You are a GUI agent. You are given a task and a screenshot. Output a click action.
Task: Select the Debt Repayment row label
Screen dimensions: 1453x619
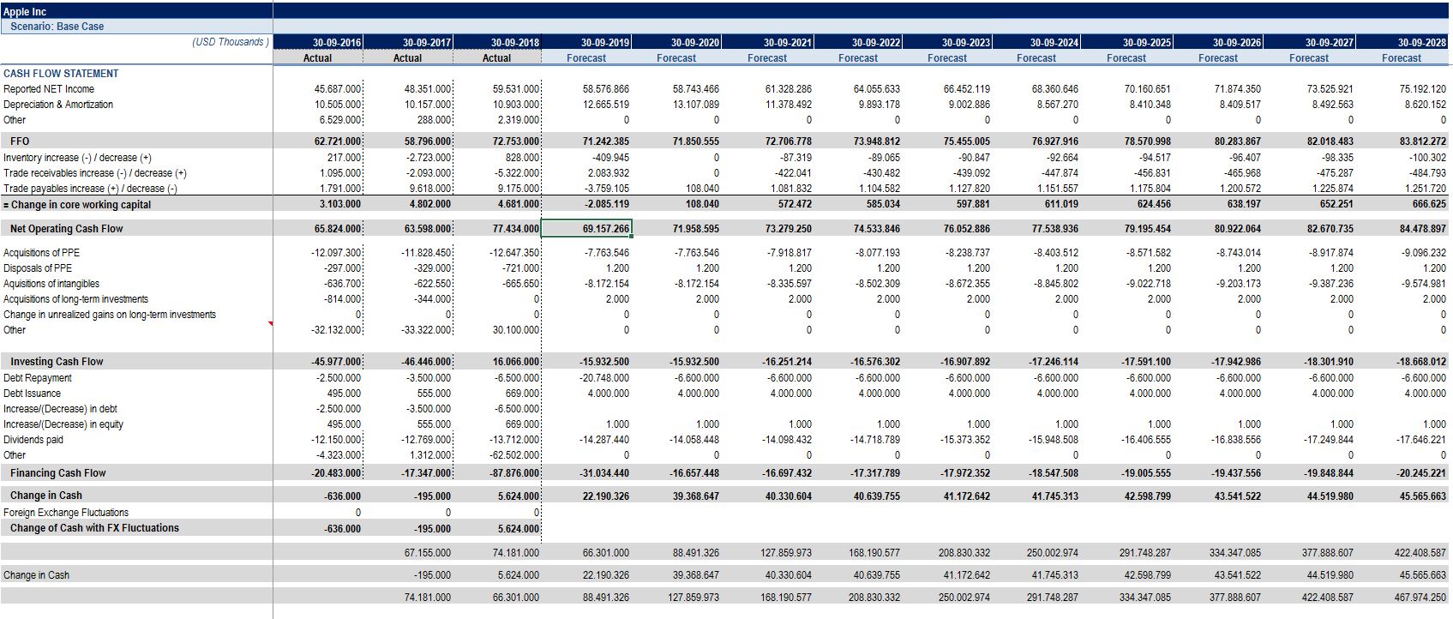pyautogui.click(x=38, y=378)
